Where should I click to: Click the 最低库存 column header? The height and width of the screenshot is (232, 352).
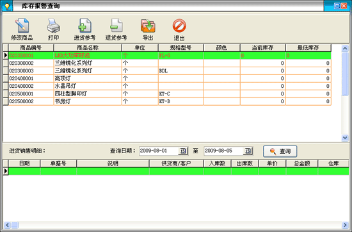pos(308,47)
